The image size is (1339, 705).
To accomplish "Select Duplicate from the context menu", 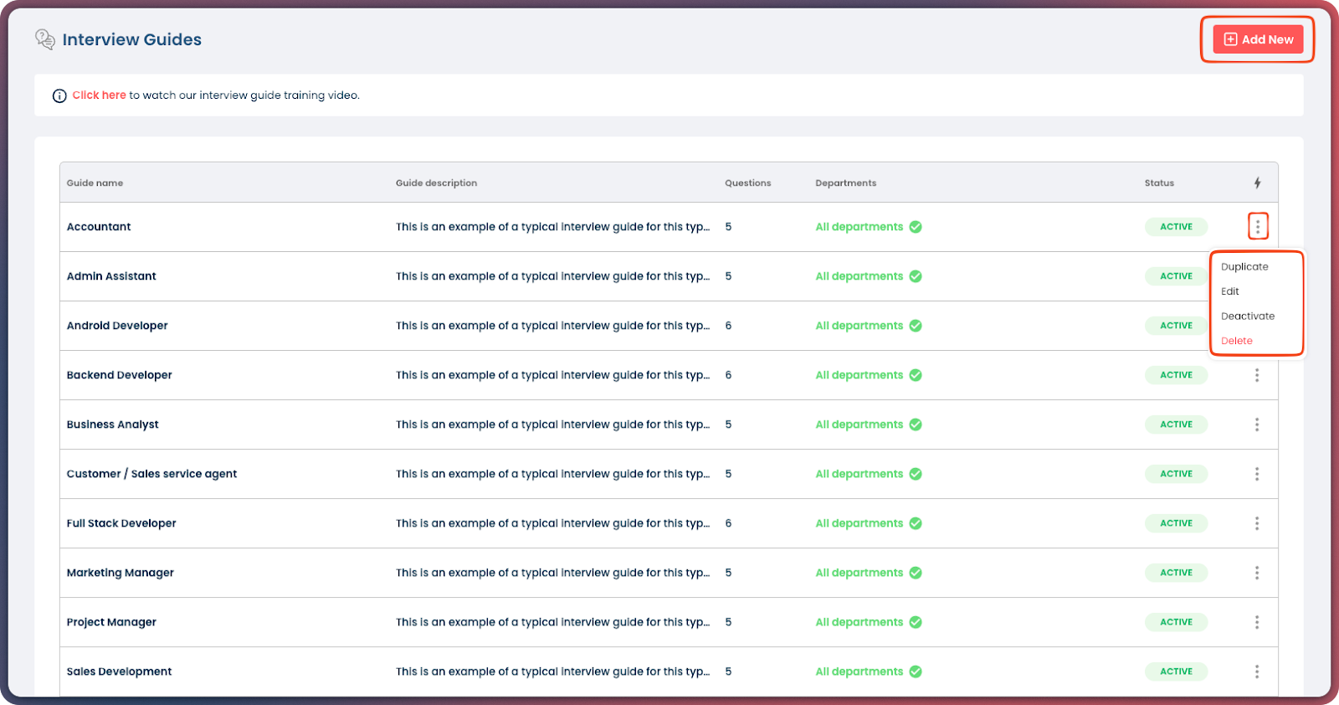I will [1244, 266].
